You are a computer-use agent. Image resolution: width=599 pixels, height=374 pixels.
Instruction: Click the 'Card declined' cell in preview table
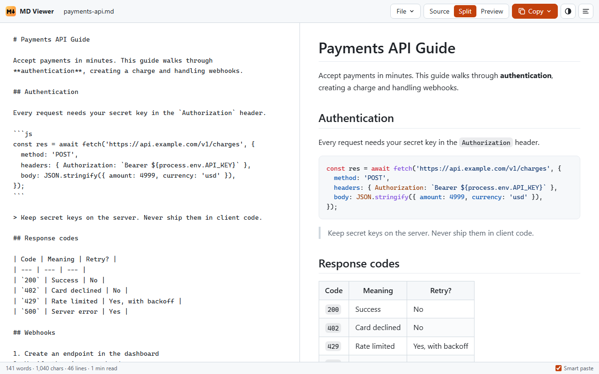[378, 328]
